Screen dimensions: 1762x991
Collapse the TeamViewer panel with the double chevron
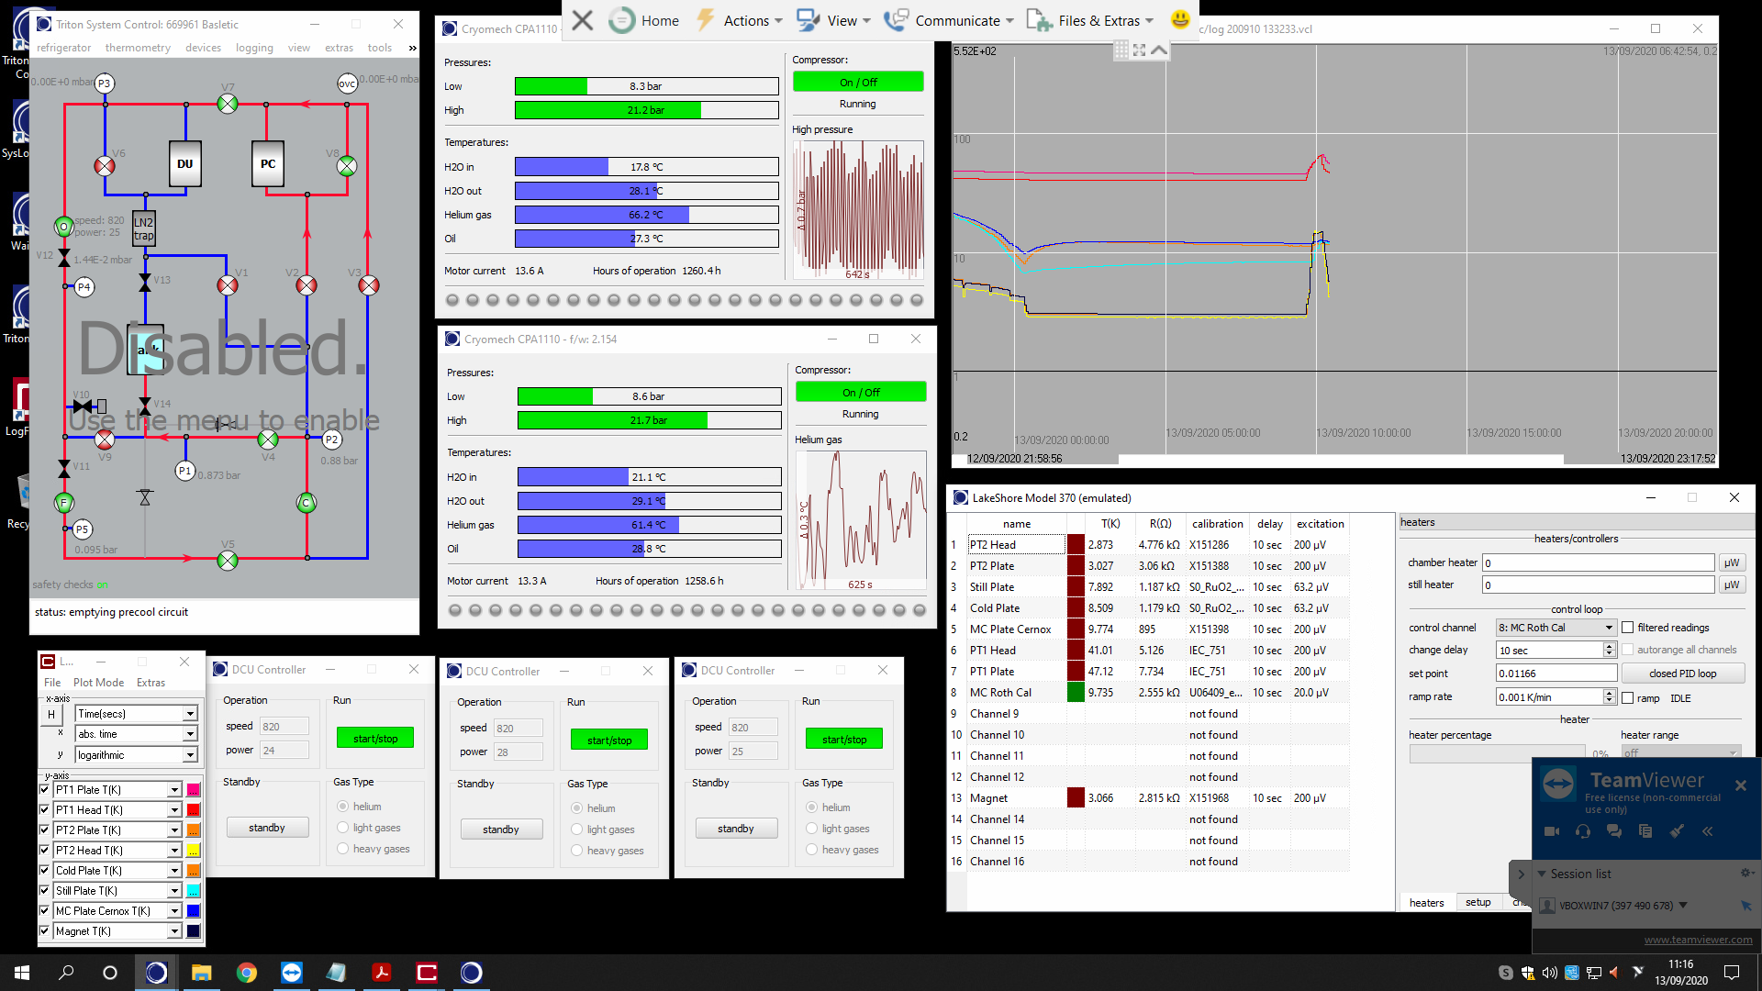tap(1708, 831)
